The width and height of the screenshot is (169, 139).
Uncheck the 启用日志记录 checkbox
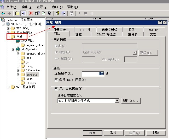[56, 89]
